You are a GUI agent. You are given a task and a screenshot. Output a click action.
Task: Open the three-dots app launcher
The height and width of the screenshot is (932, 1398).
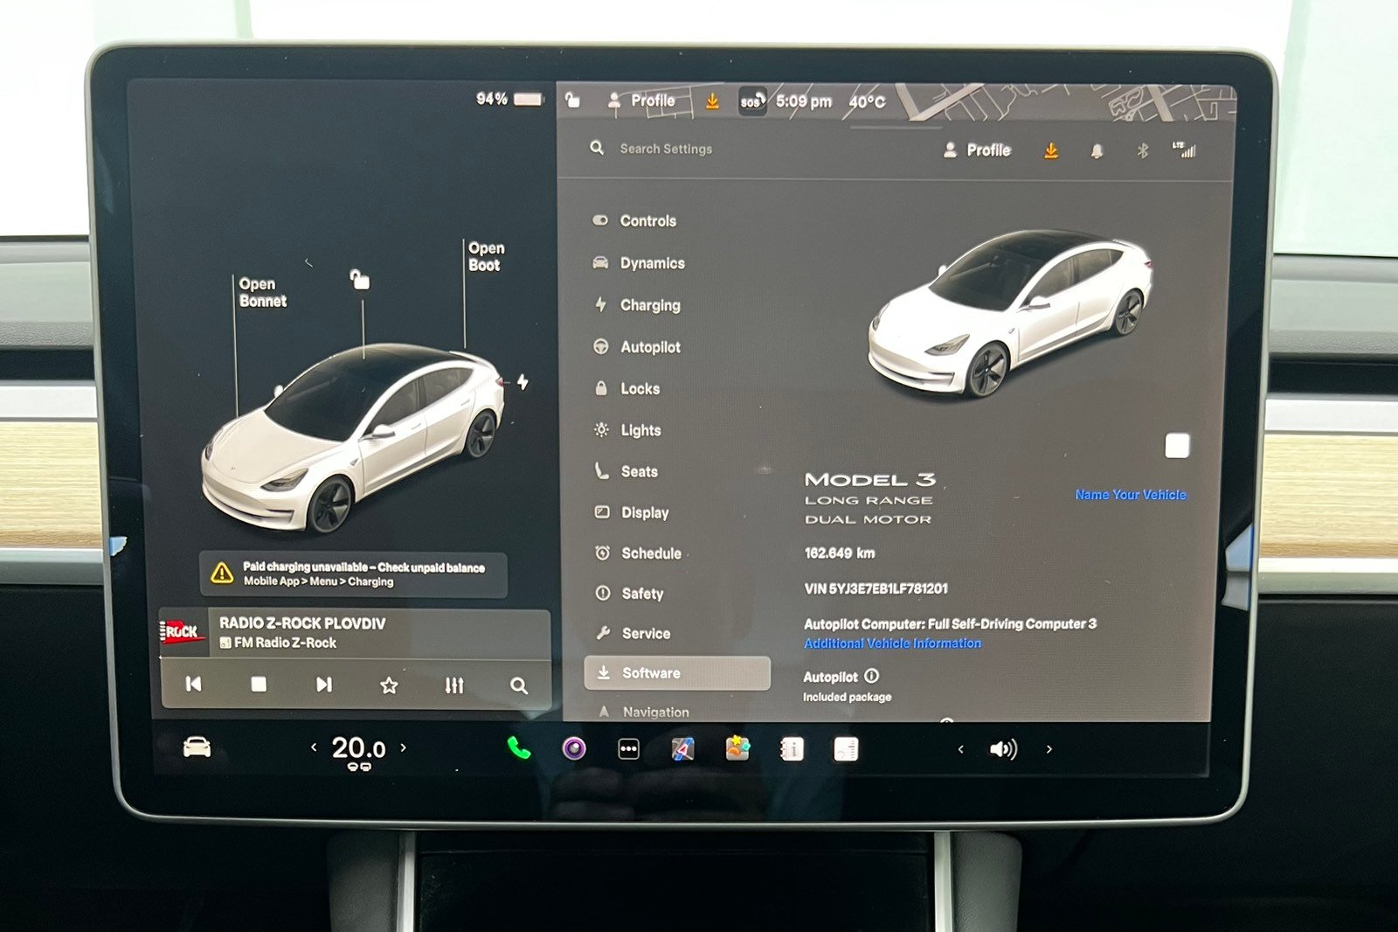coord(628,749)
